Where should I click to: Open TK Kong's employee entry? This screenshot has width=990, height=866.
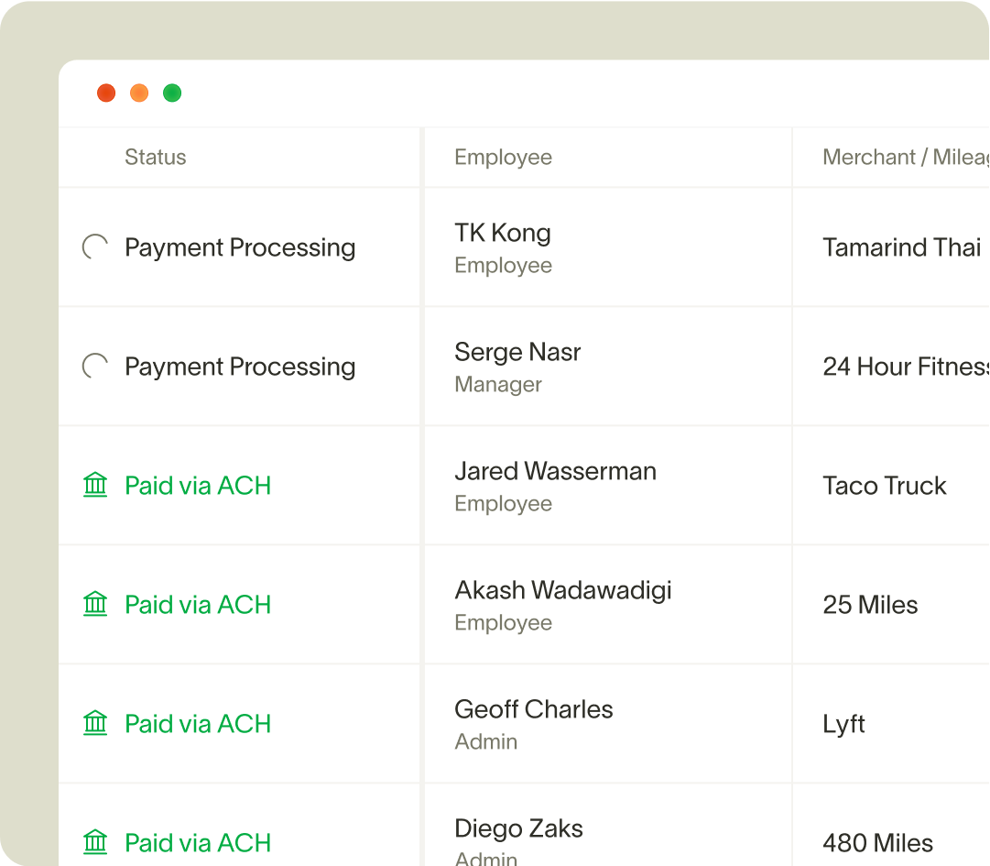503,248
